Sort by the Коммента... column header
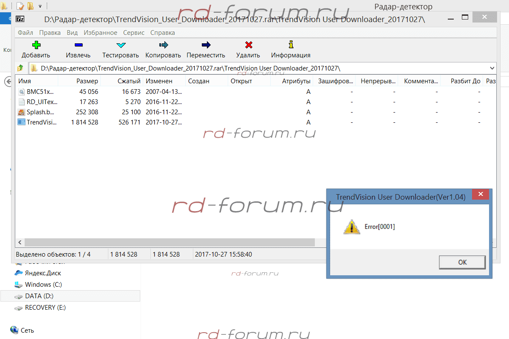Viewport: 509px width, 339px height. 419,81
